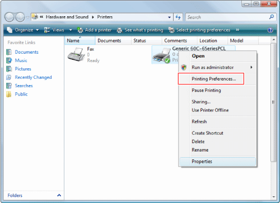Open Music in Favorite Links

coord(21,60)
